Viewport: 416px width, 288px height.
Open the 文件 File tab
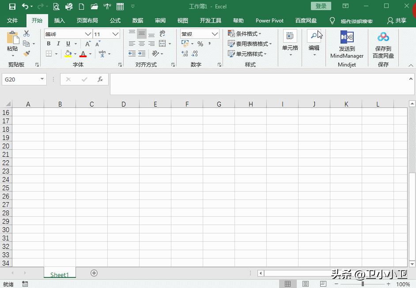point(12,21)
